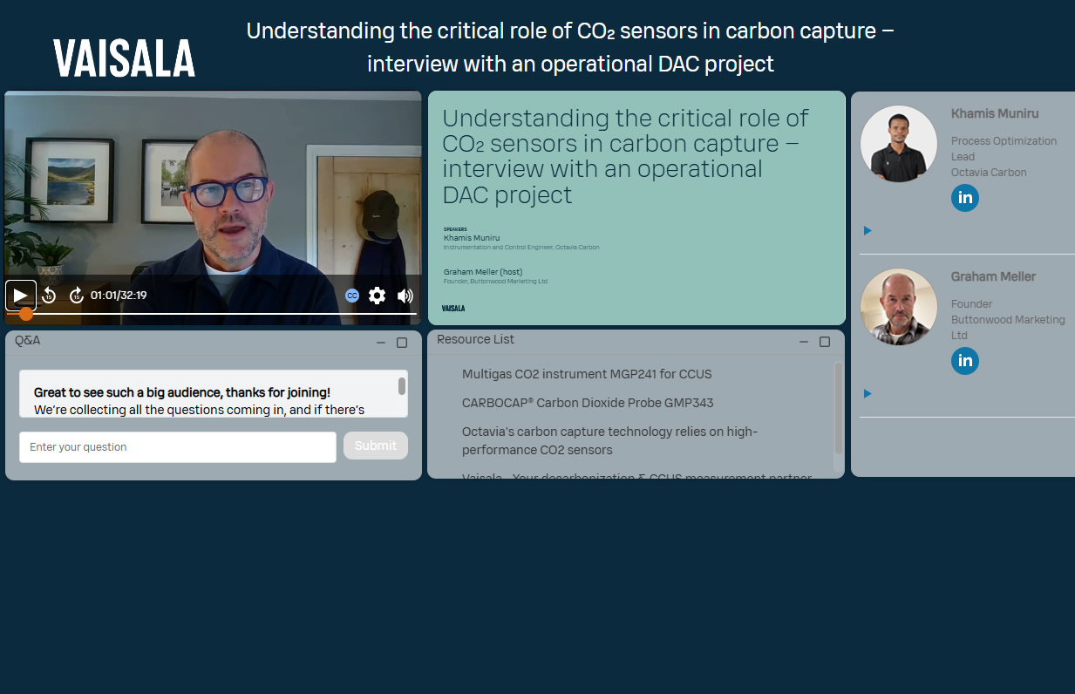Open Graham Meller's LinkedIn profile
Image resolution: width=1075 pixels, height=694 pixels.
pyautogui.click(x=964, y=361)
